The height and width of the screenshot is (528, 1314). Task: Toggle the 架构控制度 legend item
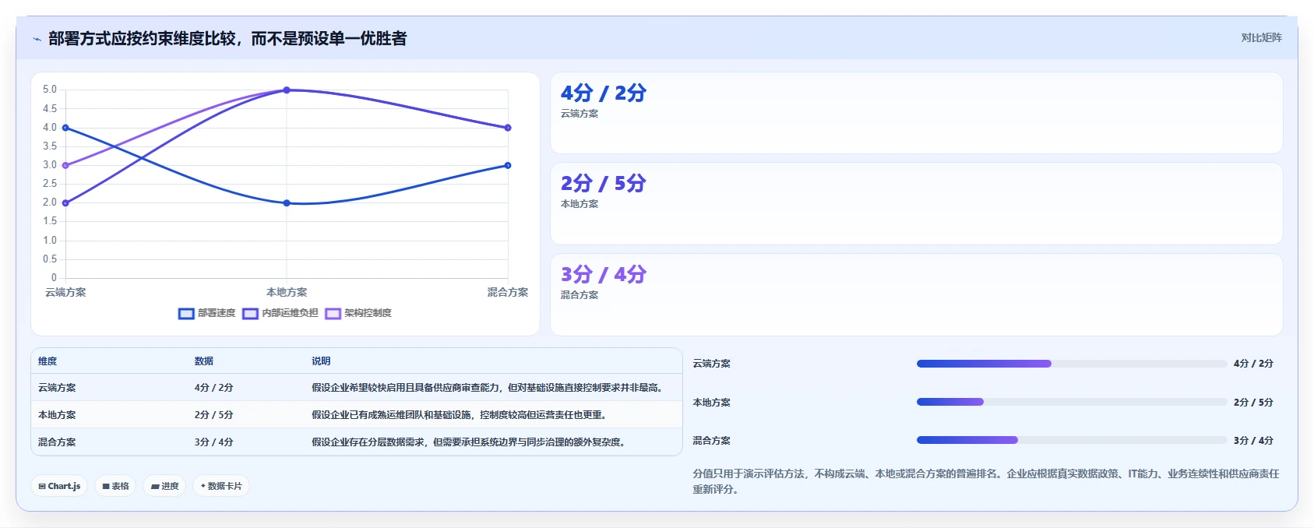(358, 313)
